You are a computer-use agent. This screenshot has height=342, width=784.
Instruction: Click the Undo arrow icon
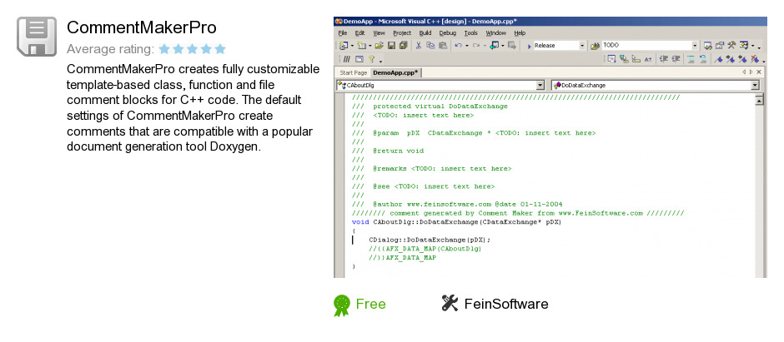point(459,46)
